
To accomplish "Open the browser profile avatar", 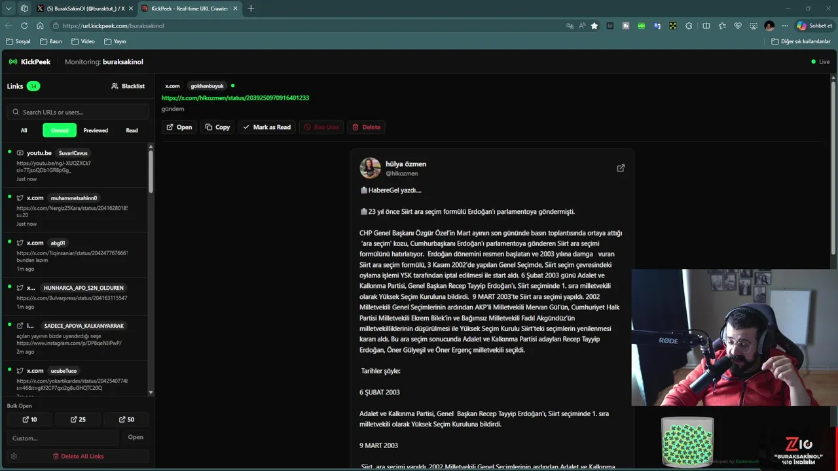I will pyautogui.click(x=769, y=26).
